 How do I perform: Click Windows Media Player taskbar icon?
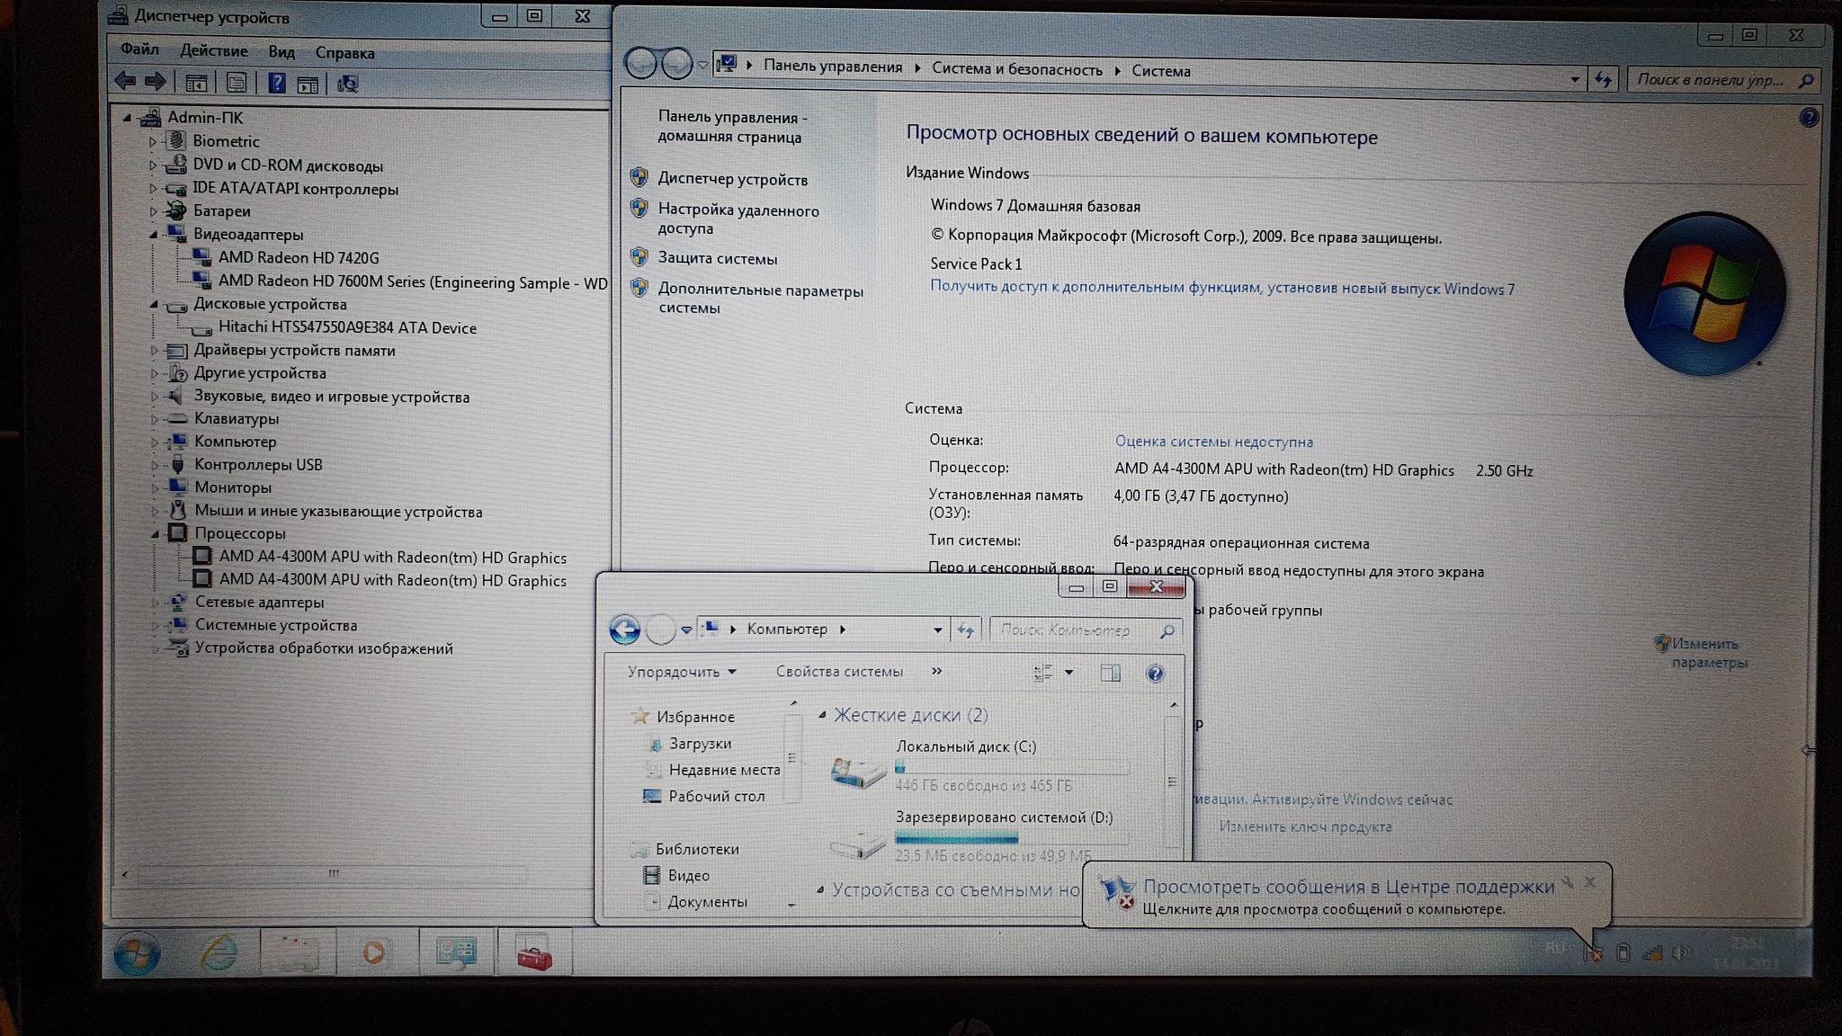point(374,952)
